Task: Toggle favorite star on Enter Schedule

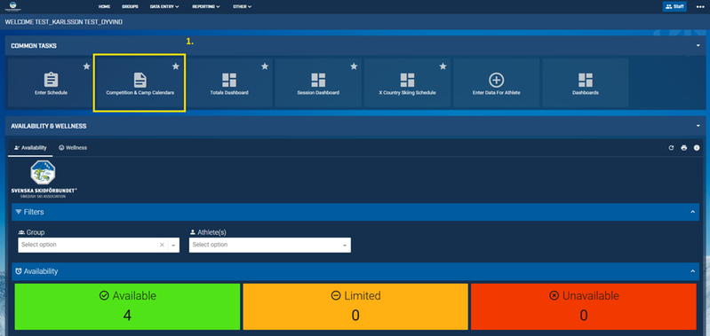Action: [86, 66]
